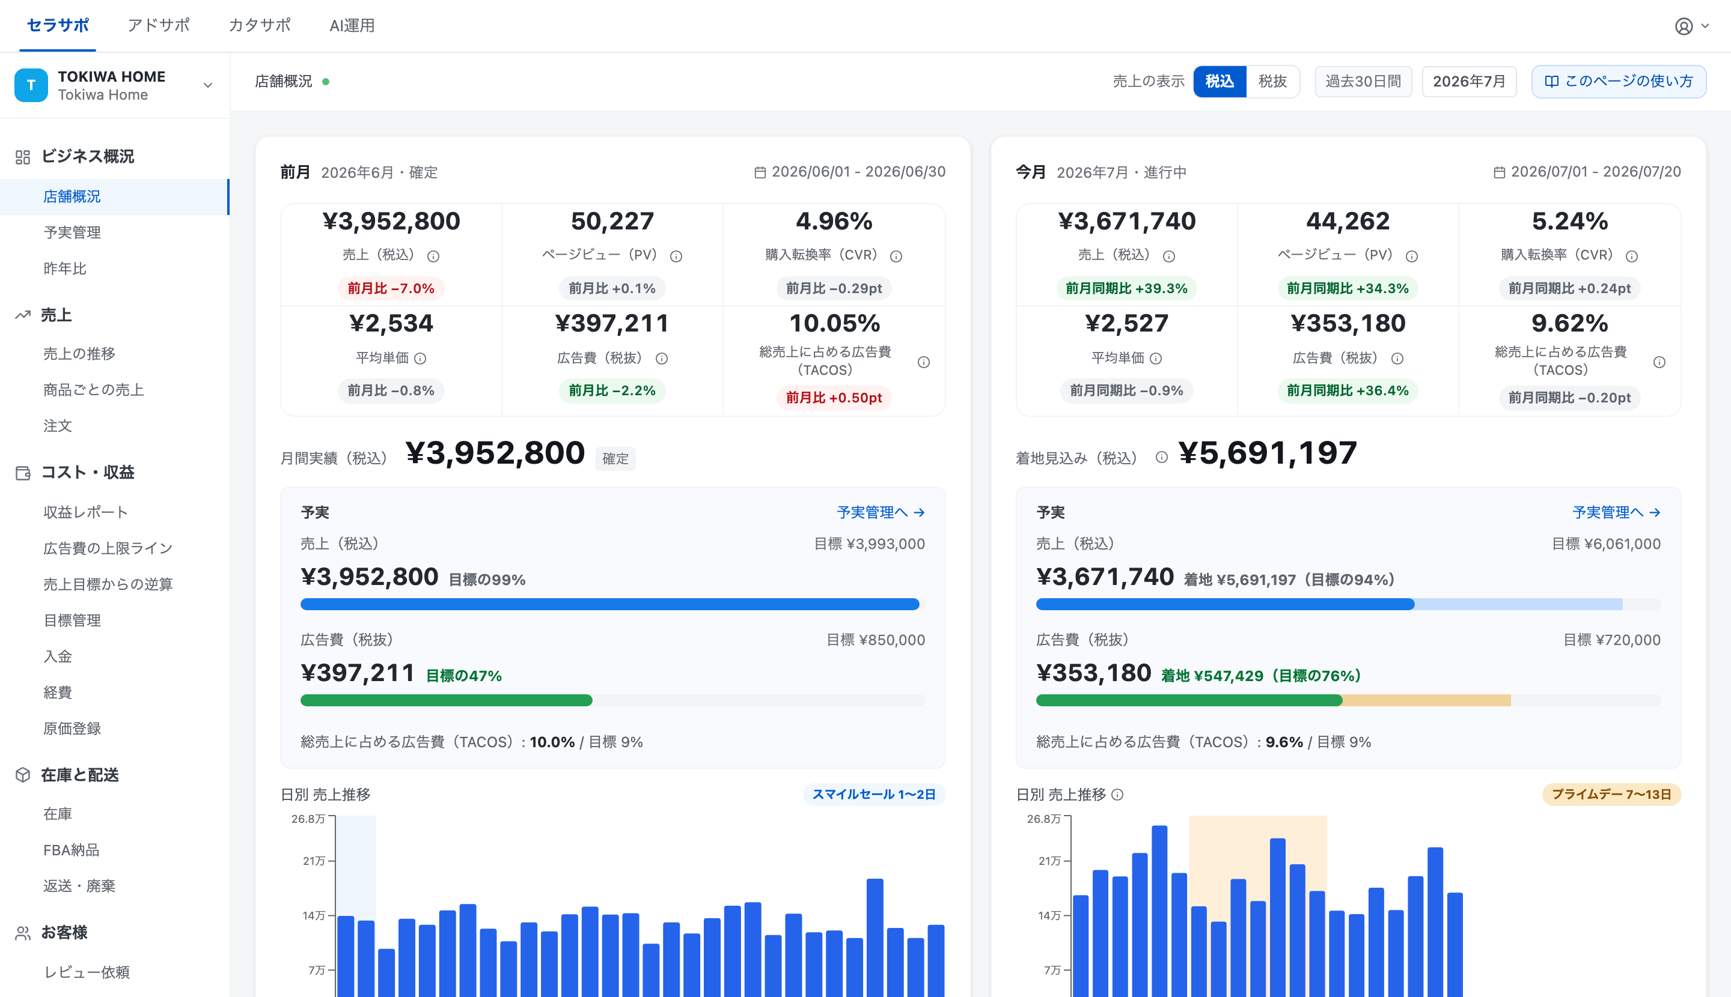Viewport: 1731px width, 997px height.
Task: Click the TOKIWA HOME store avatar
Action: pos(31,85)
